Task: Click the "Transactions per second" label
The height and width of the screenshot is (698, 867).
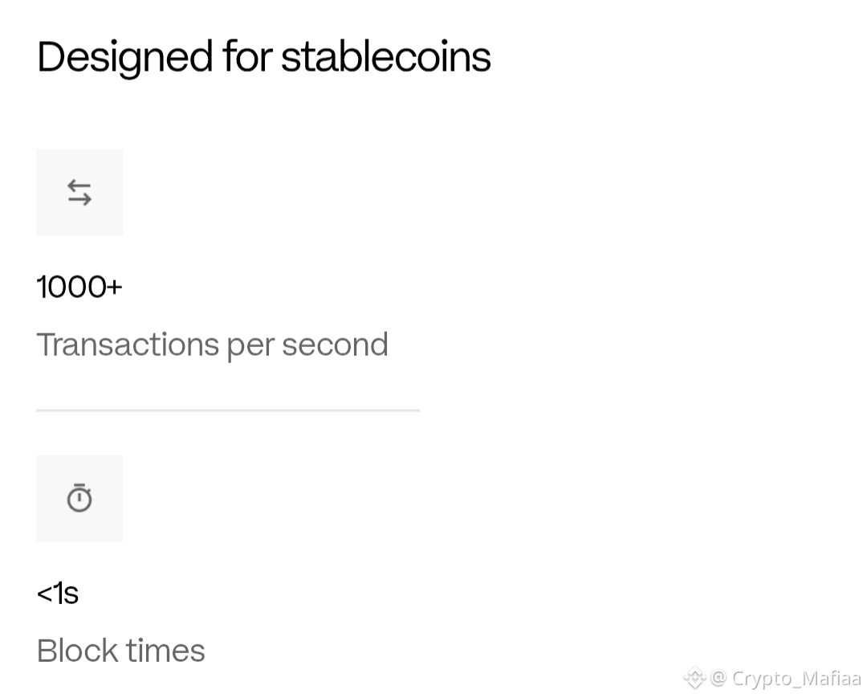Action: click(212, 345)
